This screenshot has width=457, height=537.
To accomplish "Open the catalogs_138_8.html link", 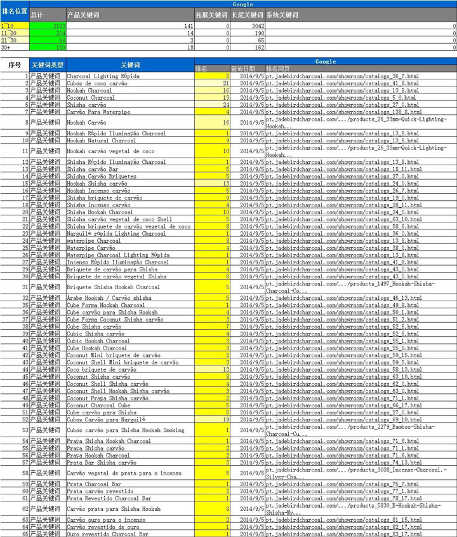I will click(x=343, y=112).
